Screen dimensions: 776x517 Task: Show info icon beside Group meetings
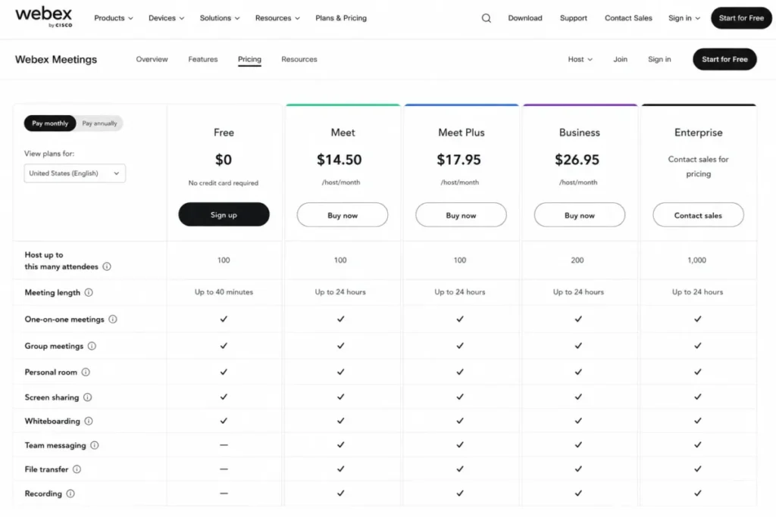[92, 346]
